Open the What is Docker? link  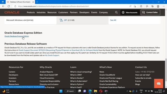tap(77, 78)
